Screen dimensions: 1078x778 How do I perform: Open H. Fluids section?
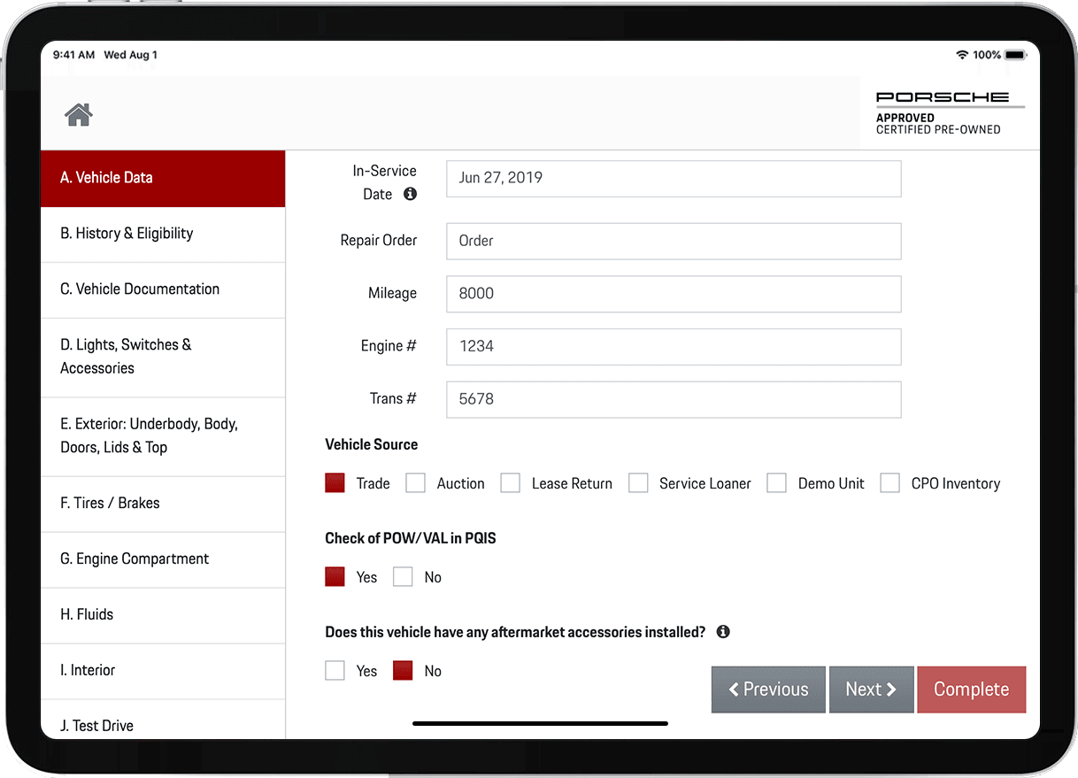coord(163,615)
